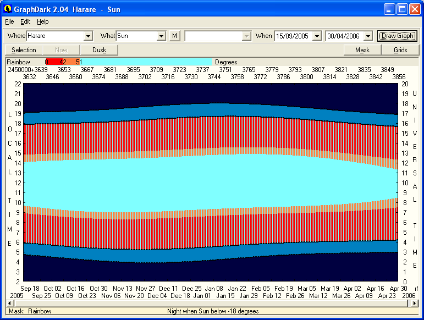Click the cyan band in Rainbow legend
This screenshot has height=320, width=424.
[x=146, y=62]
